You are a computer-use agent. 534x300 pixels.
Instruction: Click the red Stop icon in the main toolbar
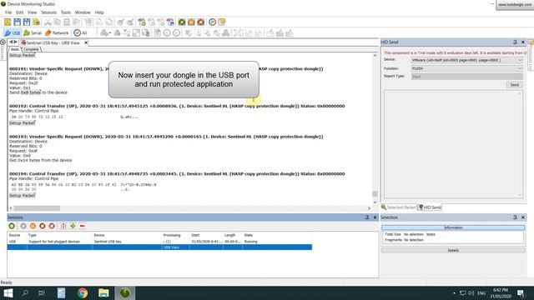tap(201, 22)
